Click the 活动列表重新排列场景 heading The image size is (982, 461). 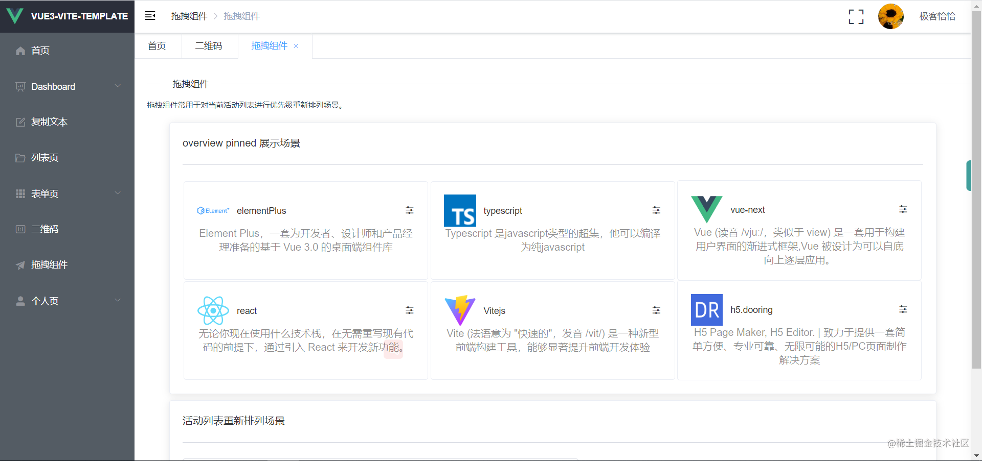[x=234, y=421]
